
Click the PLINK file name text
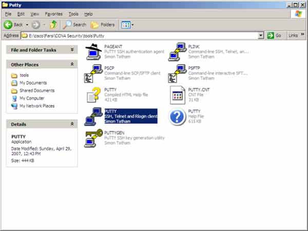194,47
